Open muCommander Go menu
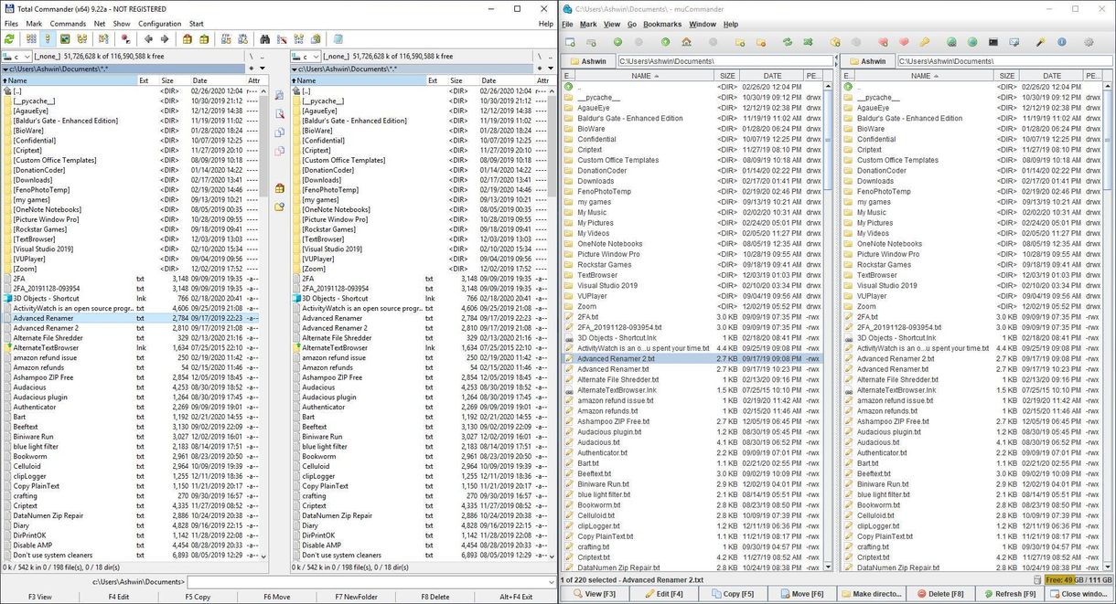The width and height of the screenshot is (1116, 604). click(x=631, y=25)
